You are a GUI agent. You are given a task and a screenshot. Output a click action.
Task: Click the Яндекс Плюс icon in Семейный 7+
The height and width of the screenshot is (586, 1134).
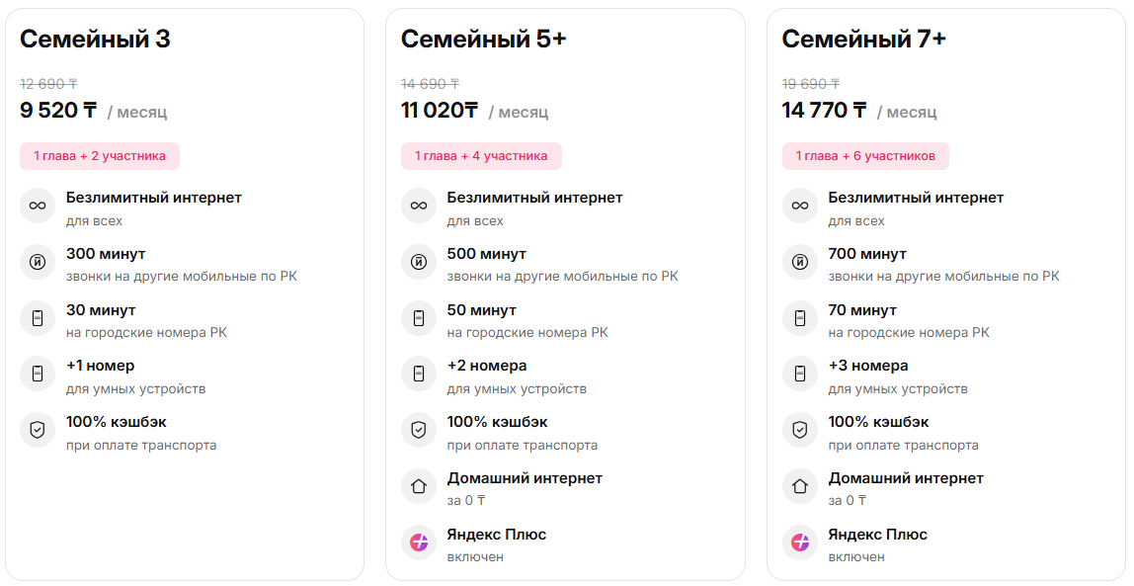point(800,543)
